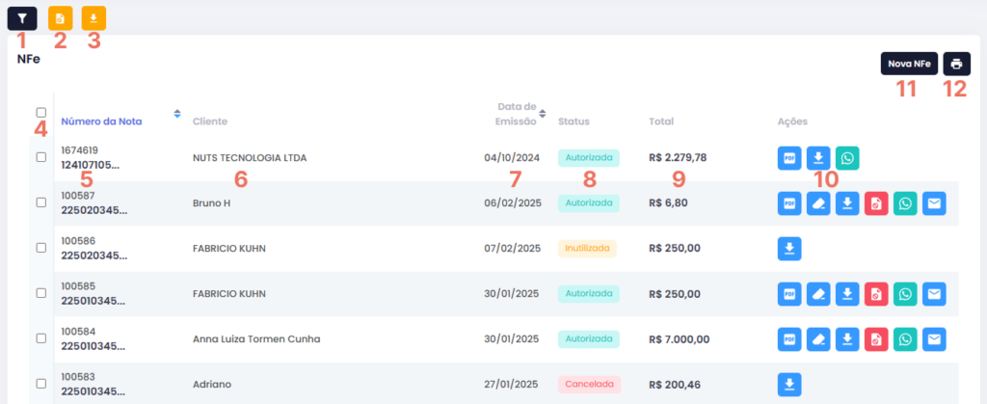Viewport: 987px width, 404px height.
Task: Send note 1674619 via WhatsApp
Action: [x=847, y=157]
